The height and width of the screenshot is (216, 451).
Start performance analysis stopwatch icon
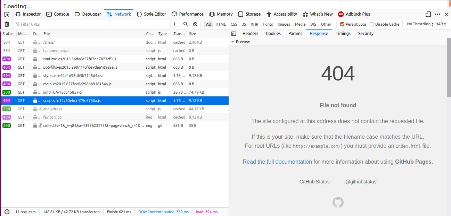(7, 212)
